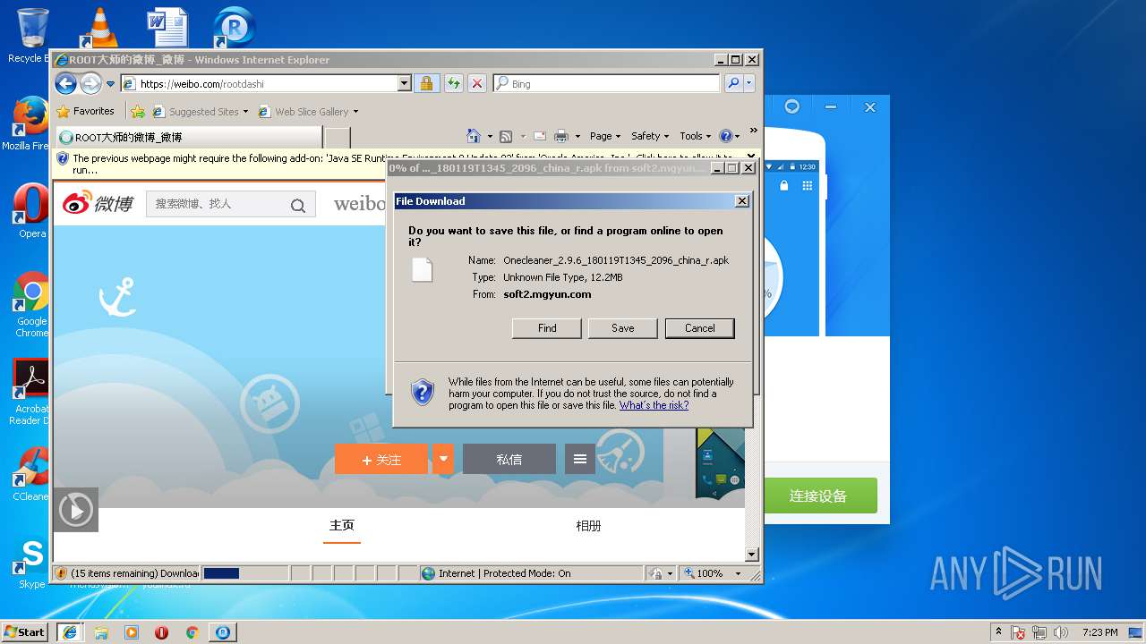Click the Bing search magnifier button
Viewport: 1146px width, 644px height.
(x=733, y=83)
